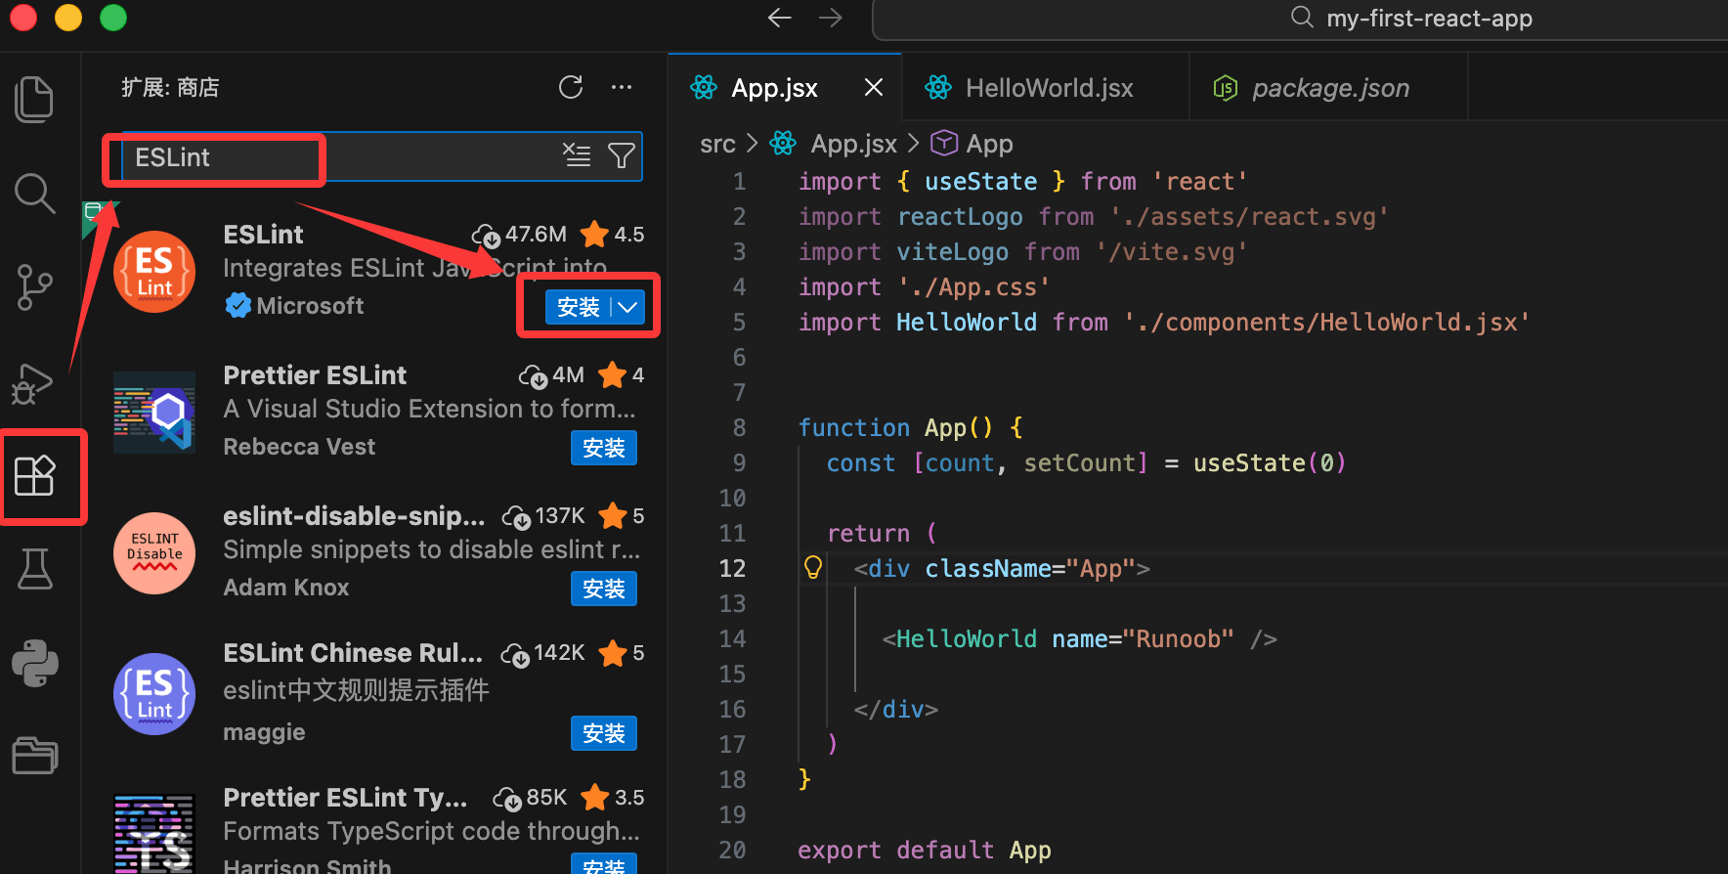Screen dimensions: 1728x874
Task: Open the Source Control view
Action: [35, 287]
